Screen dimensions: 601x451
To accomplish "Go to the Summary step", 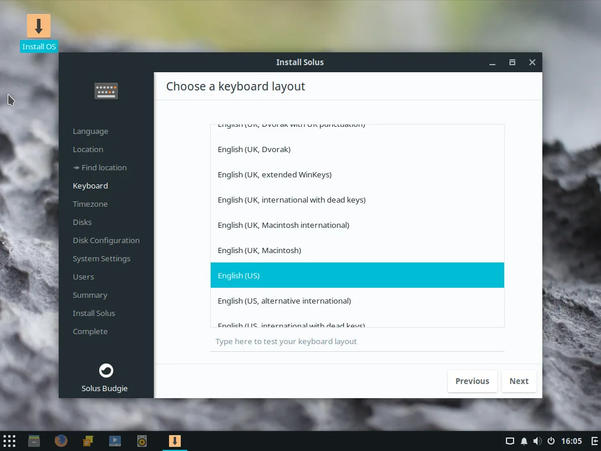I will tap(90, 295).
